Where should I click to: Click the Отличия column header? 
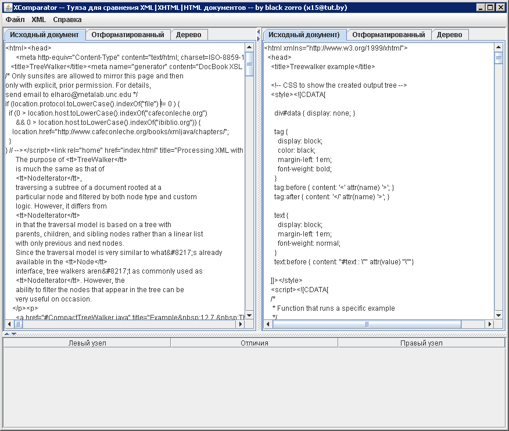[x=254, y=343]
